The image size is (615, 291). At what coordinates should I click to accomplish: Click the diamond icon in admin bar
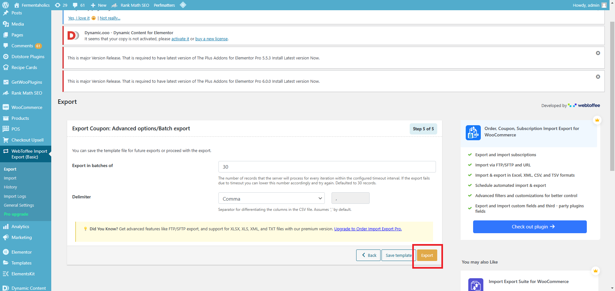[x=183, y=5]
